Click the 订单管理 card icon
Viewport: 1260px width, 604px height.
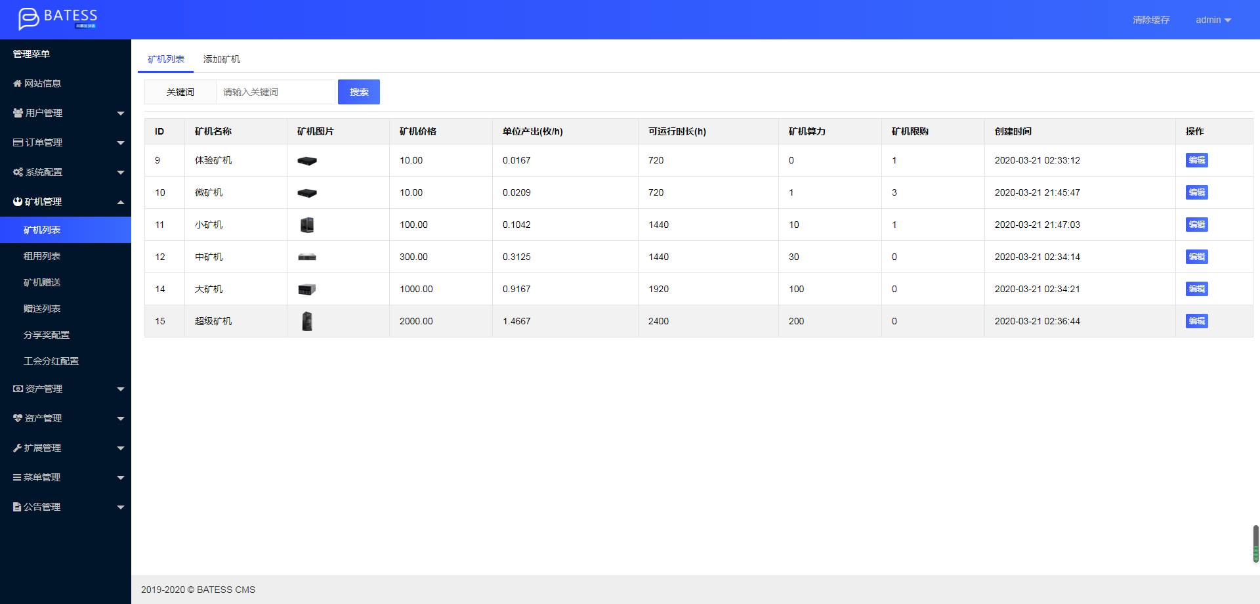18,142
